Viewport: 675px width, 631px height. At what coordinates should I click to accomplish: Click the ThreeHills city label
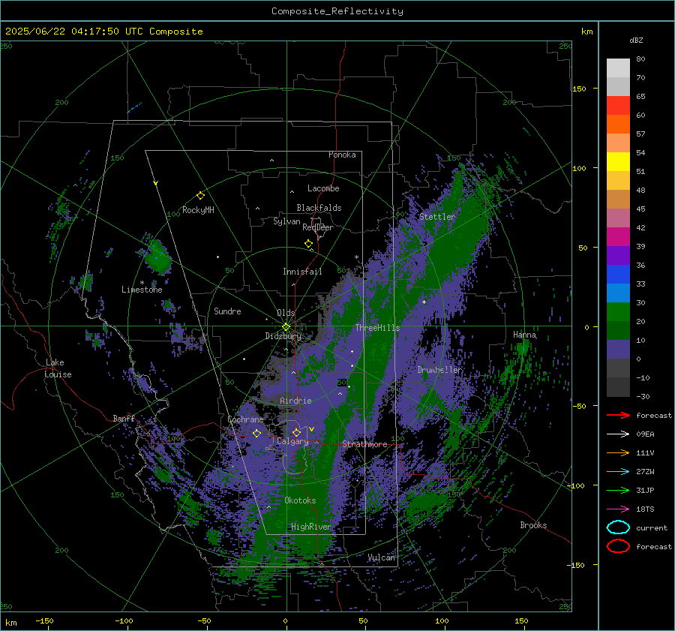pos(377,328)
